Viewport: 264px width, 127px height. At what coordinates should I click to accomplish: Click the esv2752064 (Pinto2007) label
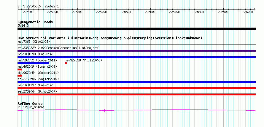[x=37, y=91]
